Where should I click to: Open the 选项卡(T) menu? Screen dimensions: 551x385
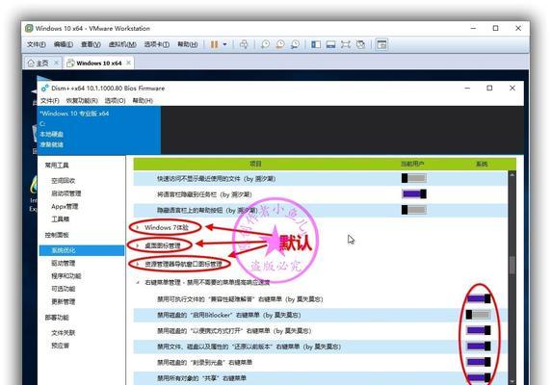(157, 44)
